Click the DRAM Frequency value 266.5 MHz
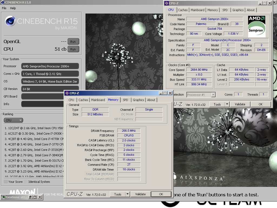 (x=129, y=131)
